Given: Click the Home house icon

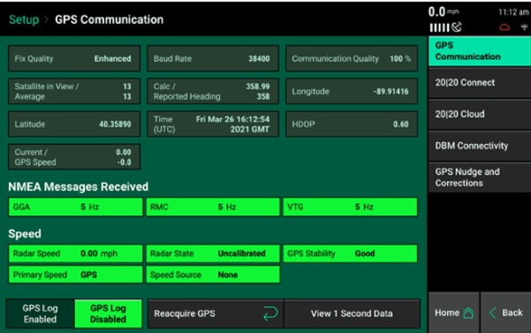Looking at the screenshot, I should (x=468, y=313).
